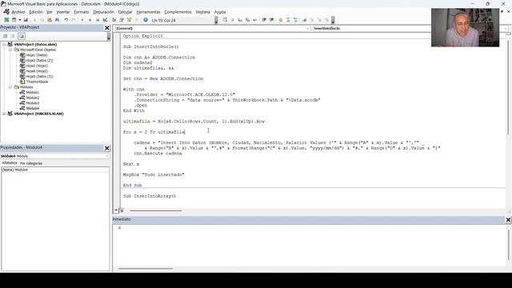Open Help with the blue question icon
512x288 pixels.
coord(146,20)
